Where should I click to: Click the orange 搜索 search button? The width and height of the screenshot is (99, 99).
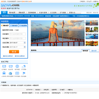(x=14, y=52)
